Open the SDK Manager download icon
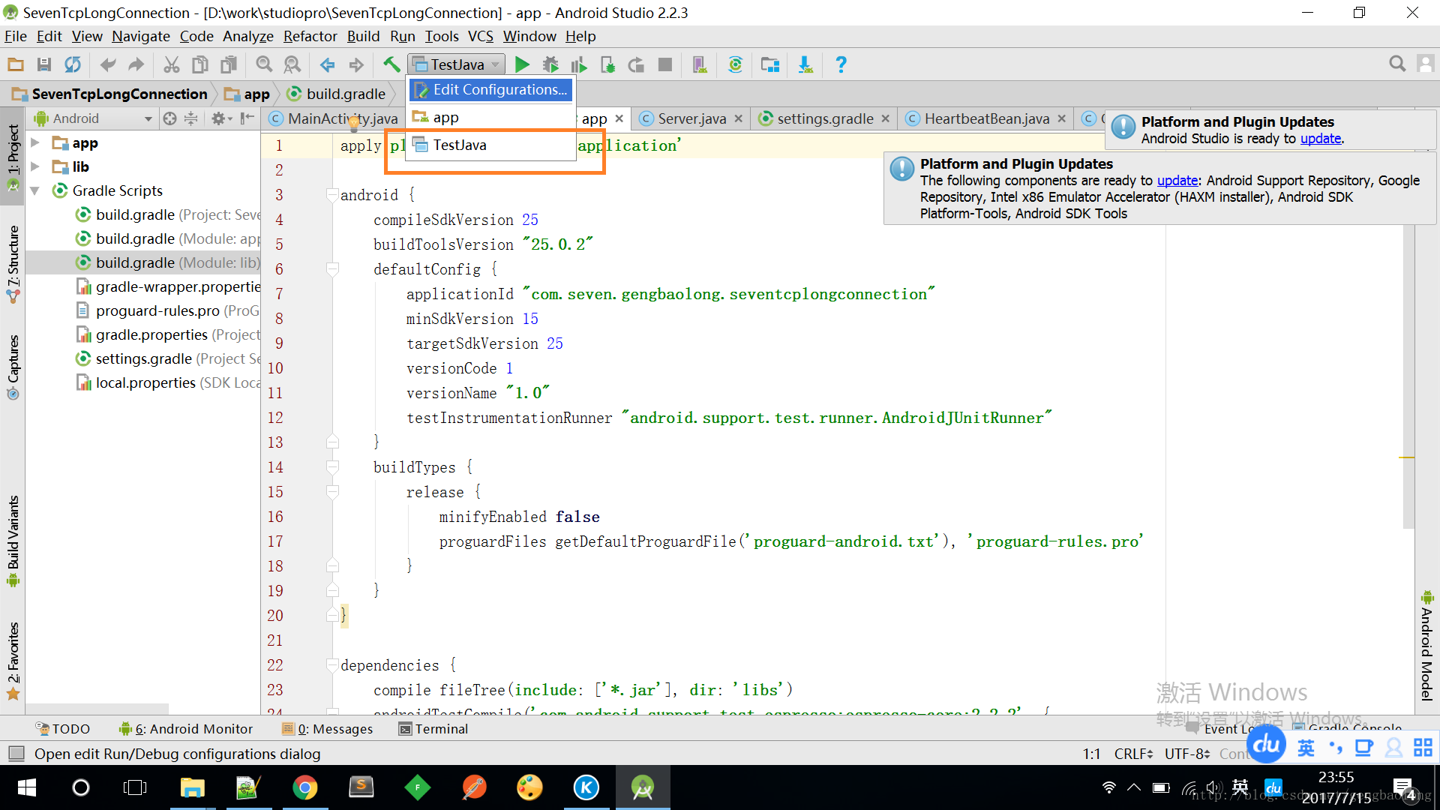This screenshot has height=810, width=1440. [805, 65]
